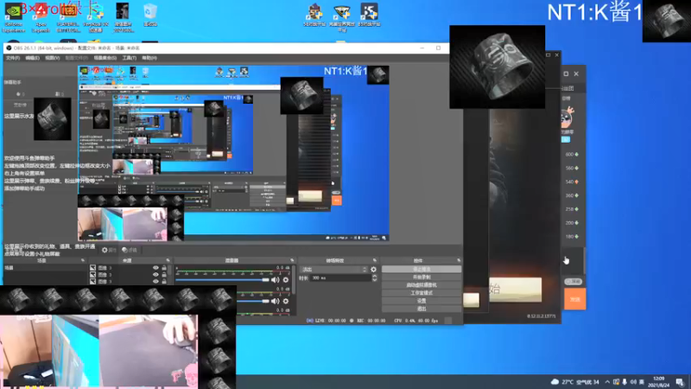
Task: Open Windows notification center icon
Action: [680, 381]
